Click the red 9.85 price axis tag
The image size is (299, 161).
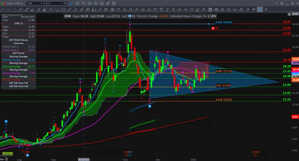pyautogui.click(x=295, y=117)
